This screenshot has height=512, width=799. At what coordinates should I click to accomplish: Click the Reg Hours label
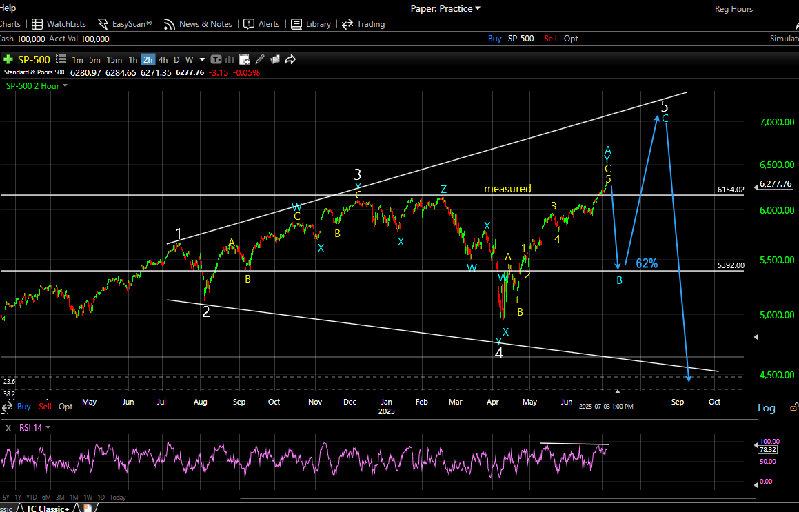coord(734,9)
